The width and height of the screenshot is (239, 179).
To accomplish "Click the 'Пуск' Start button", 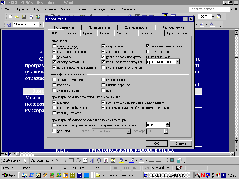I will pos(9,175).
